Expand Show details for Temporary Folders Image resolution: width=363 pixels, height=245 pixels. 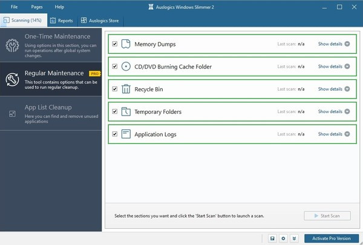(x=334, y=111)
